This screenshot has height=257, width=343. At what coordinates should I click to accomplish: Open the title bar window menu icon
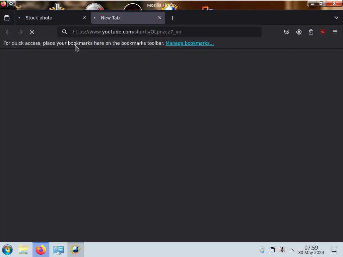click(x=3, y=4)
